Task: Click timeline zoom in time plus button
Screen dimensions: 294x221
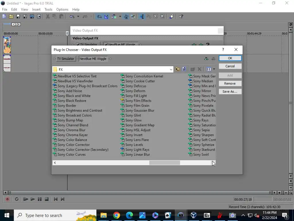Action: pos(279,193)
